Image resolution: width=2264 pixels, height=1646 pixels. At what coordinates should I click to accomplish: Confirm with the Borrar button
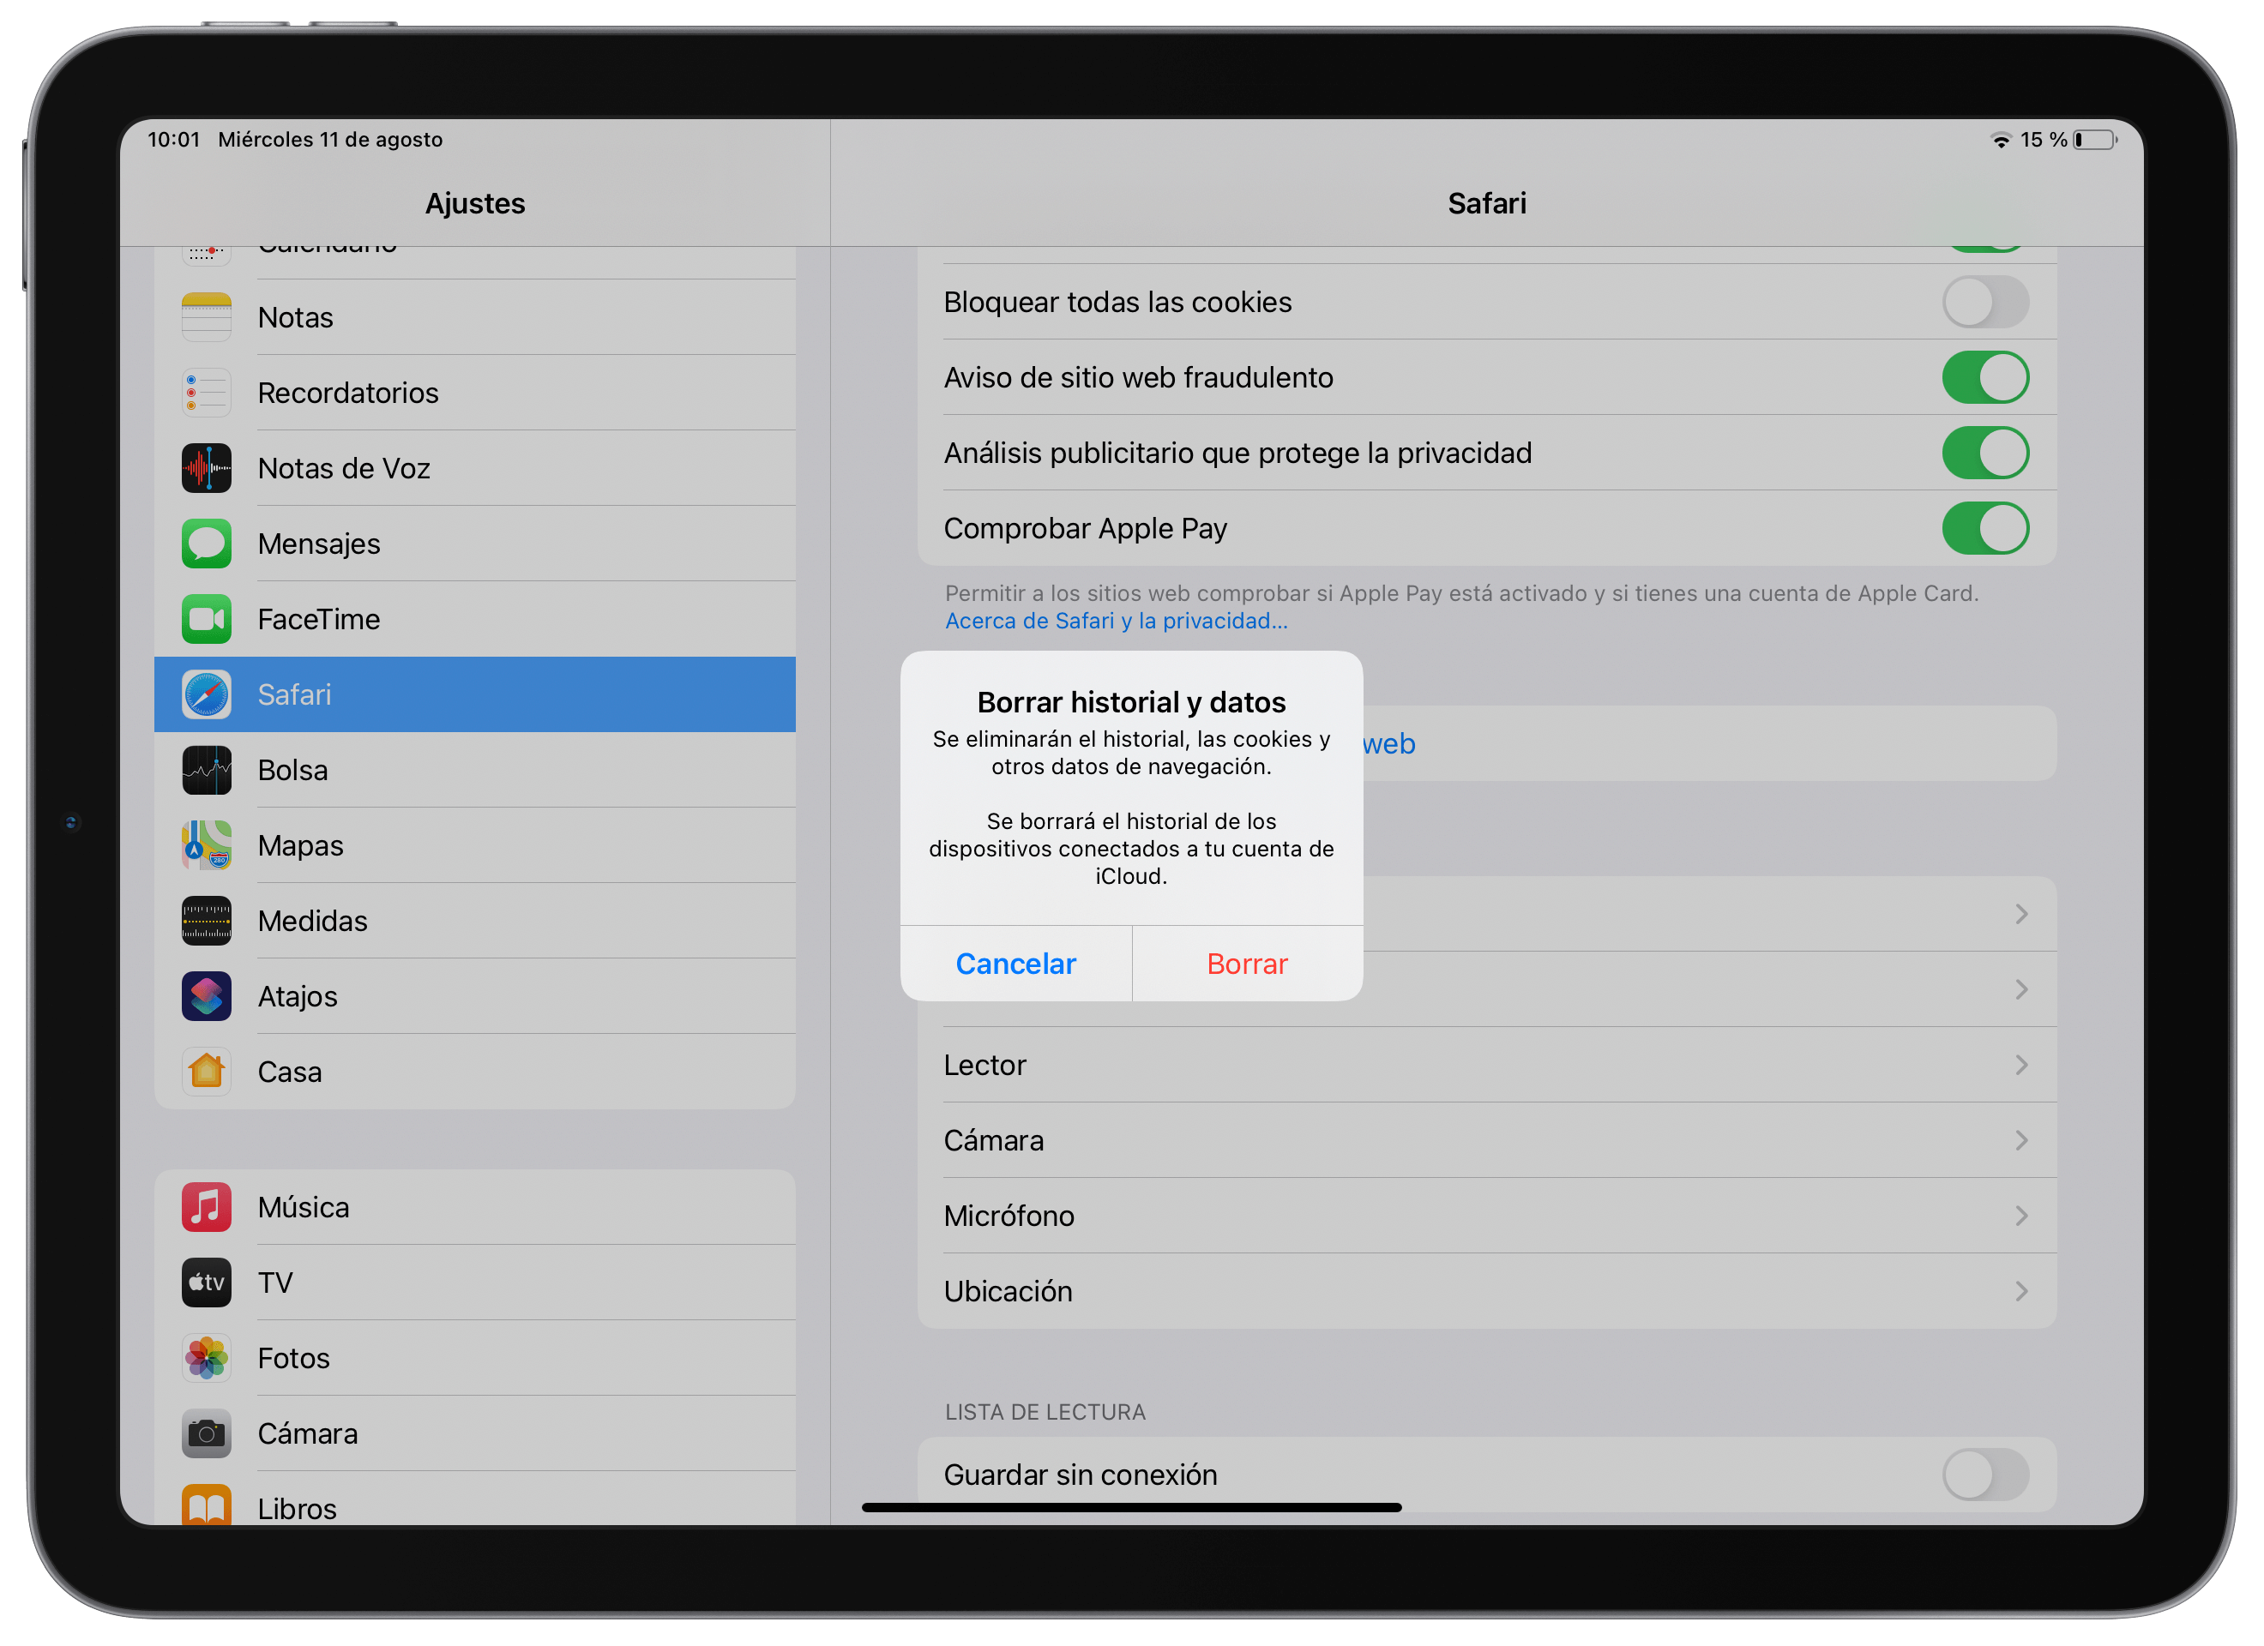coord(1247,964)
